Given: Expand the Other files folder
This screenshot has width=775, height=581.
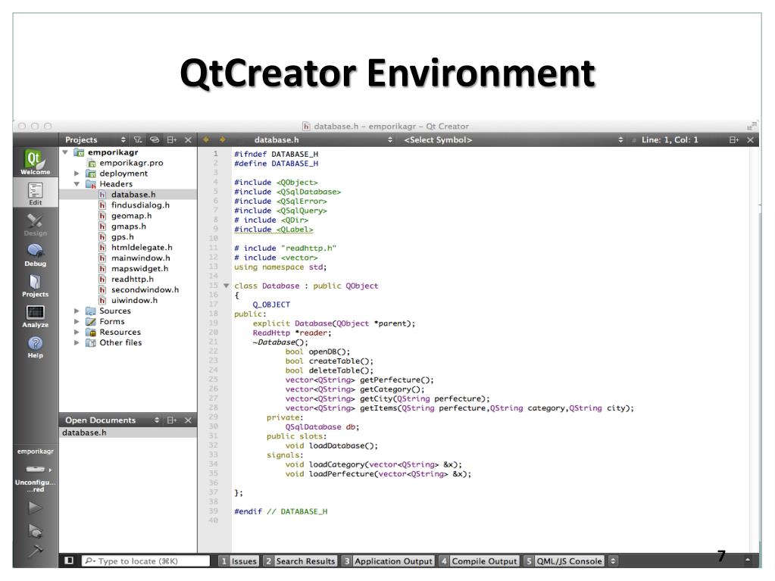Looking at the screenshot, I should pyautogui.click(x=77, y=343).
